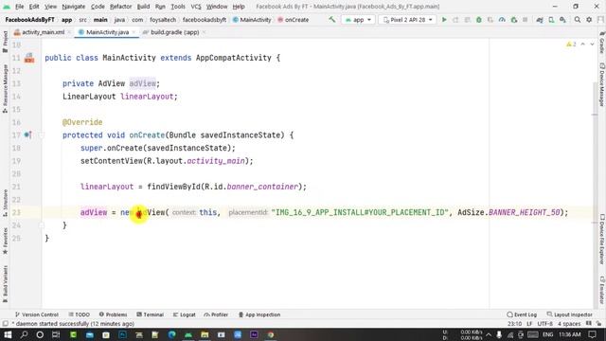Open the VCS menu
This screenshot has width=606, height=341.
click(x=196, y=7)
